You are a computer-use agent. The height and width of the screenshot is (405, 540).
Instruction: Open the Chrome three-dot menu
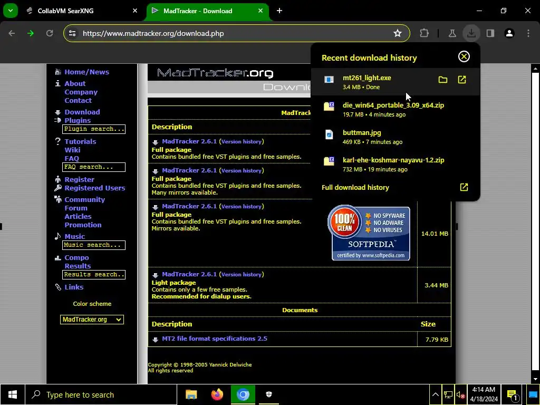click(x=528, y=33)
